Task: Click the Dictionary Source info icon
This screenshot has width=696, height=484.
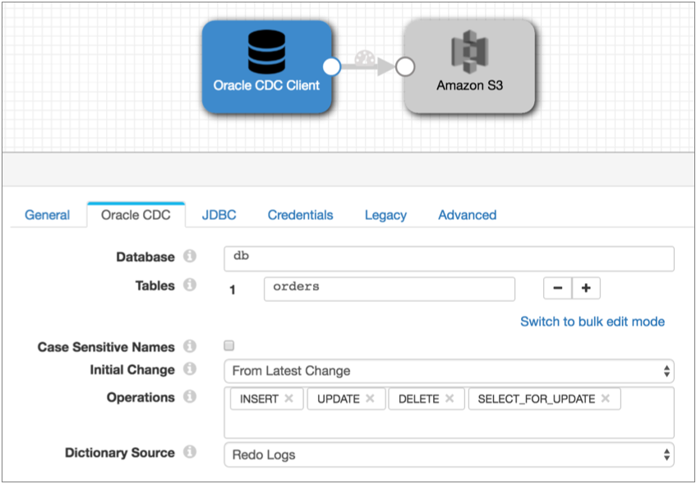Action: pos(190,452)
